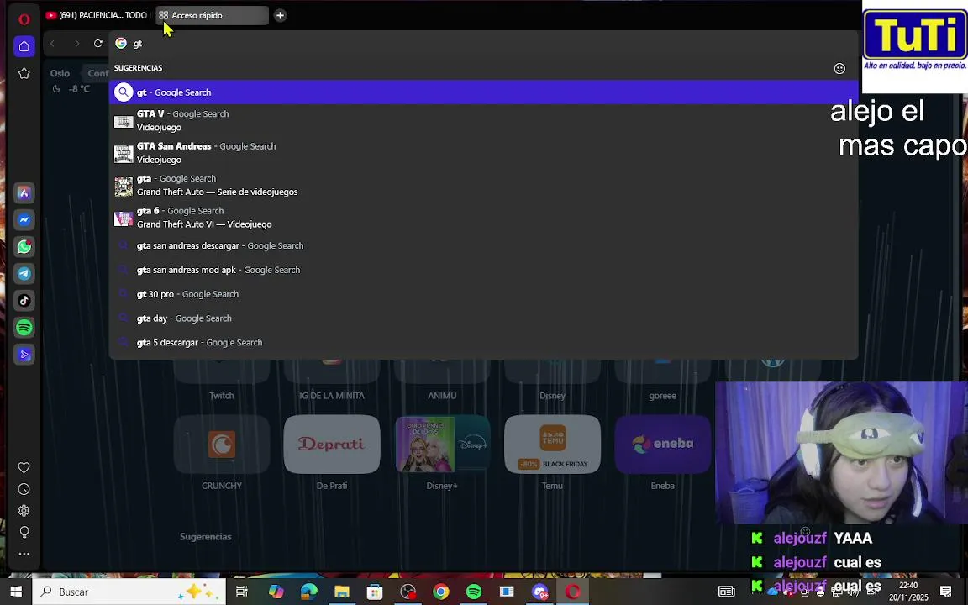The width and height of the screenshot is (968, 605).
Task: Select the 'gt - Google Search' suggestion
Action: click(x=483, y=92)
